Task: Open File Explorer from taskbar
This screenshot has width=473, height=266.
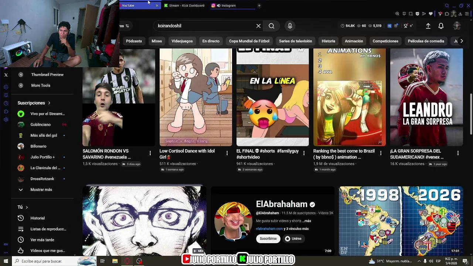Action: 115,261
